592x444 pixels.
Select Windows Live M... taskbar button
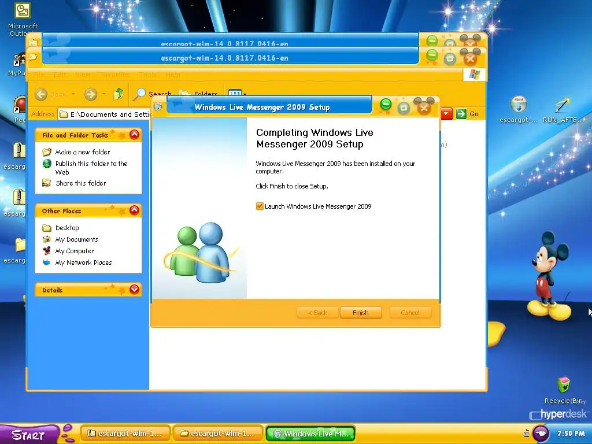310,434
